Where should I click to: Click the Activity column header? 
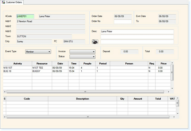17,64
